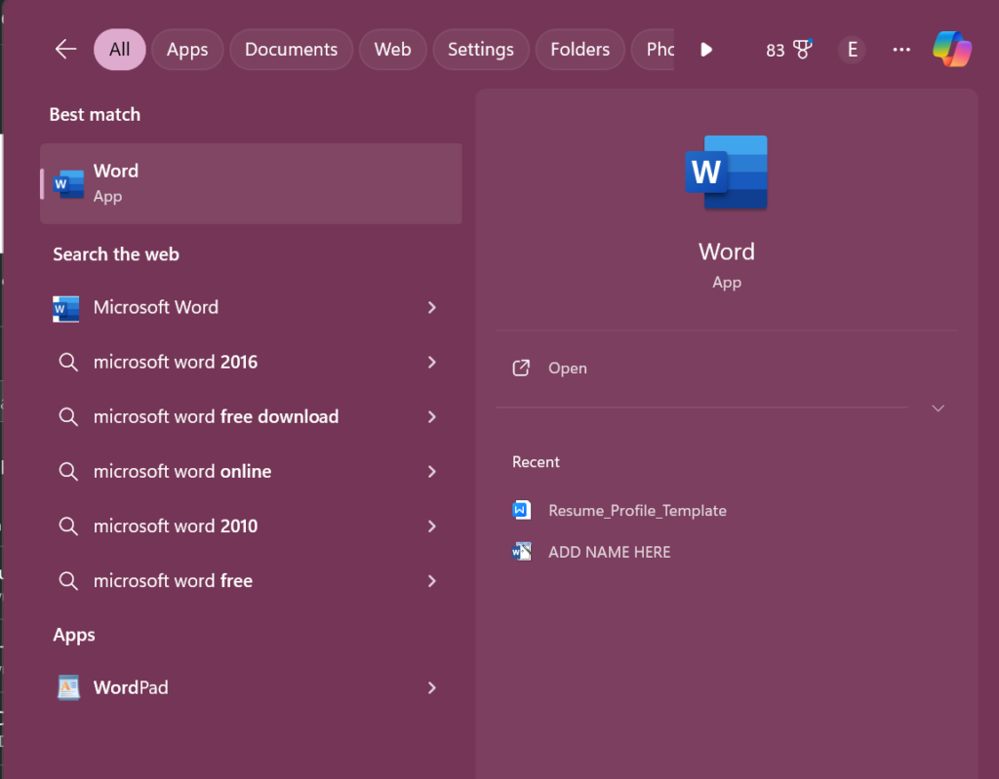Select the microsoft word online suggestion

[250, 472]
